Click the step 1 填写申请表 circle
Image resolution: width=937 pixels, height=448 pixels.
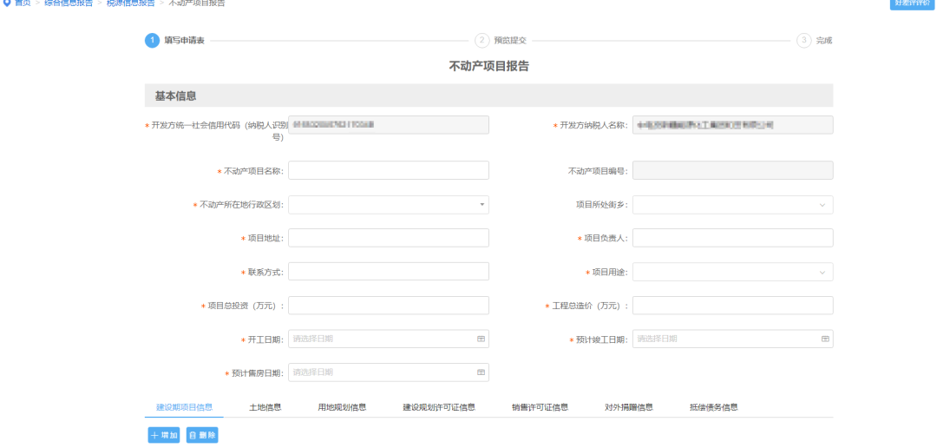click(x=152, y=40)
